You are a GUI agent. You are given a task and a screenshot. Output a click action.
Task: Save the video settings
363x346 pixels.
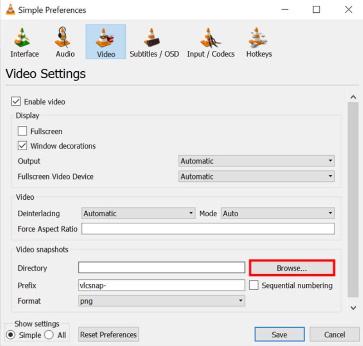280,334
